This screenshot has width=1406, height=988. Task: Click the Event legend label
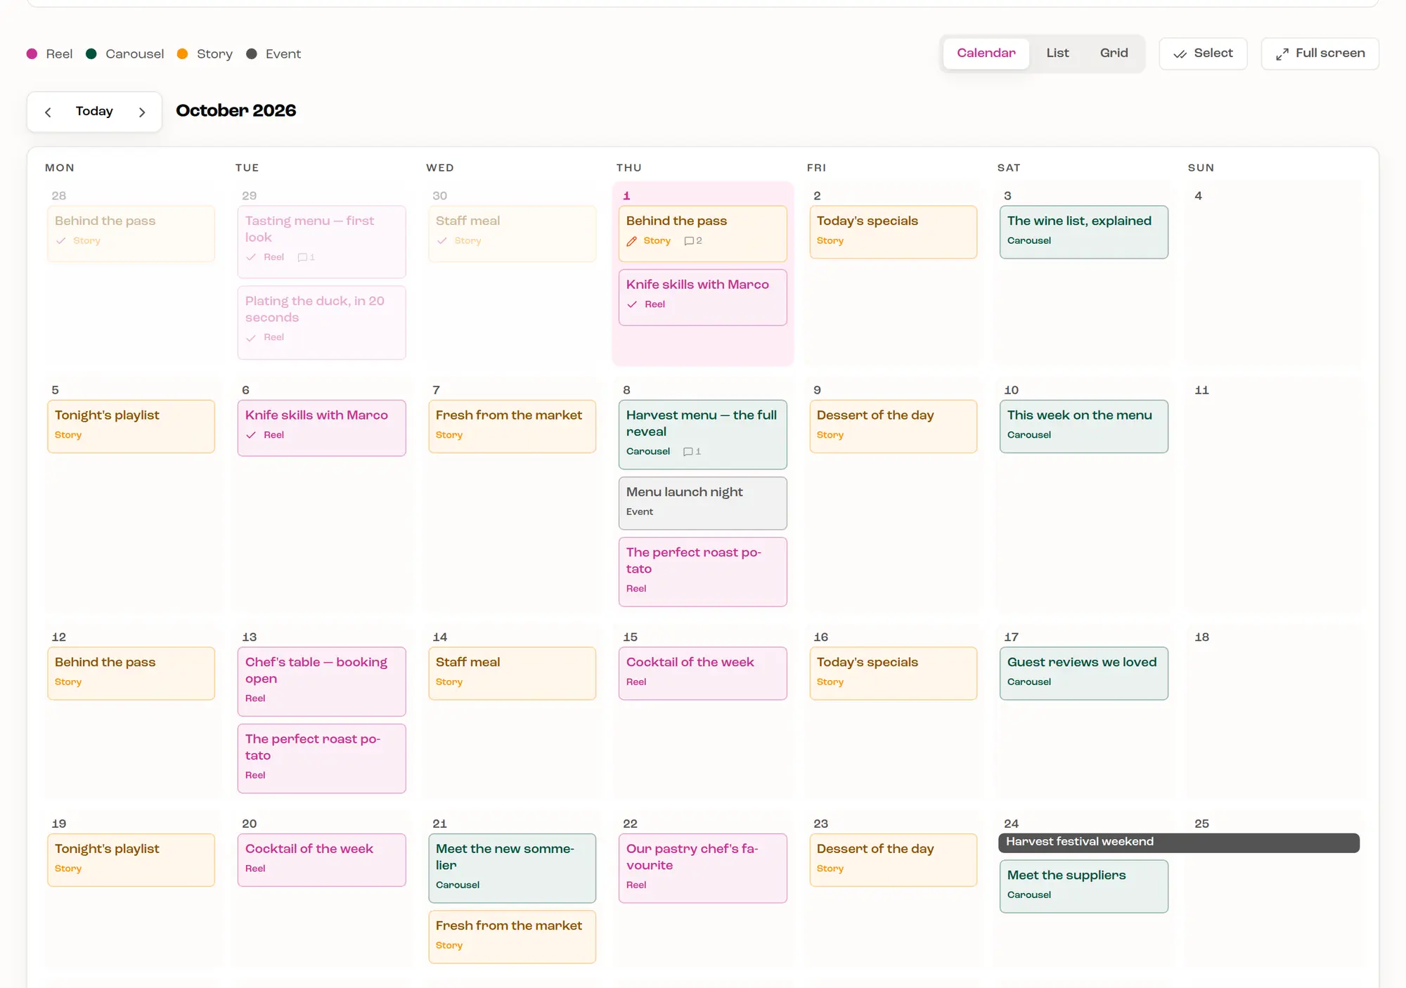click(x=283, y=54)
